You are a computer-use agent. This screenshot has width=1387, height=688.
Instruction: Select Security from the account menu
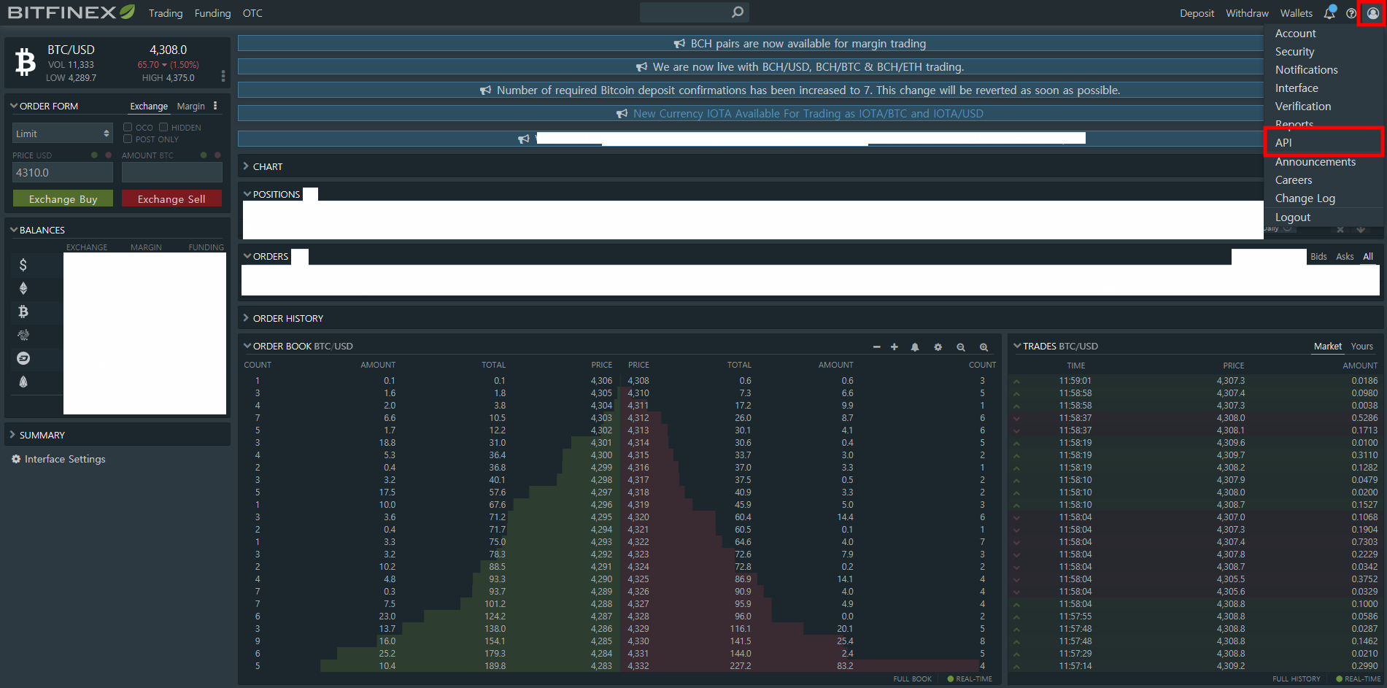pos(1294,52)
